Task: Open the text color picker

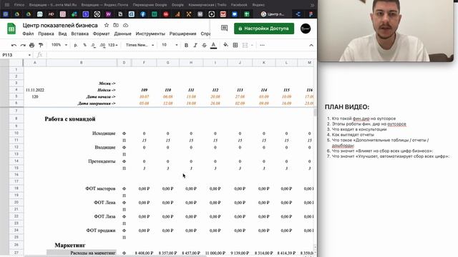Action: click(213, 45)
